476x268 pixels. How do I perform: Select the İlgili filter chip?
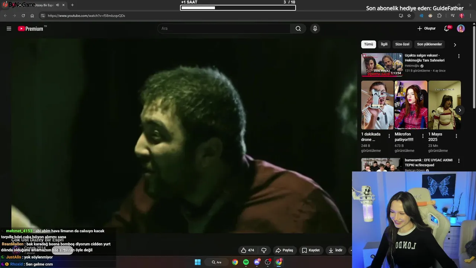coord(384,44)
